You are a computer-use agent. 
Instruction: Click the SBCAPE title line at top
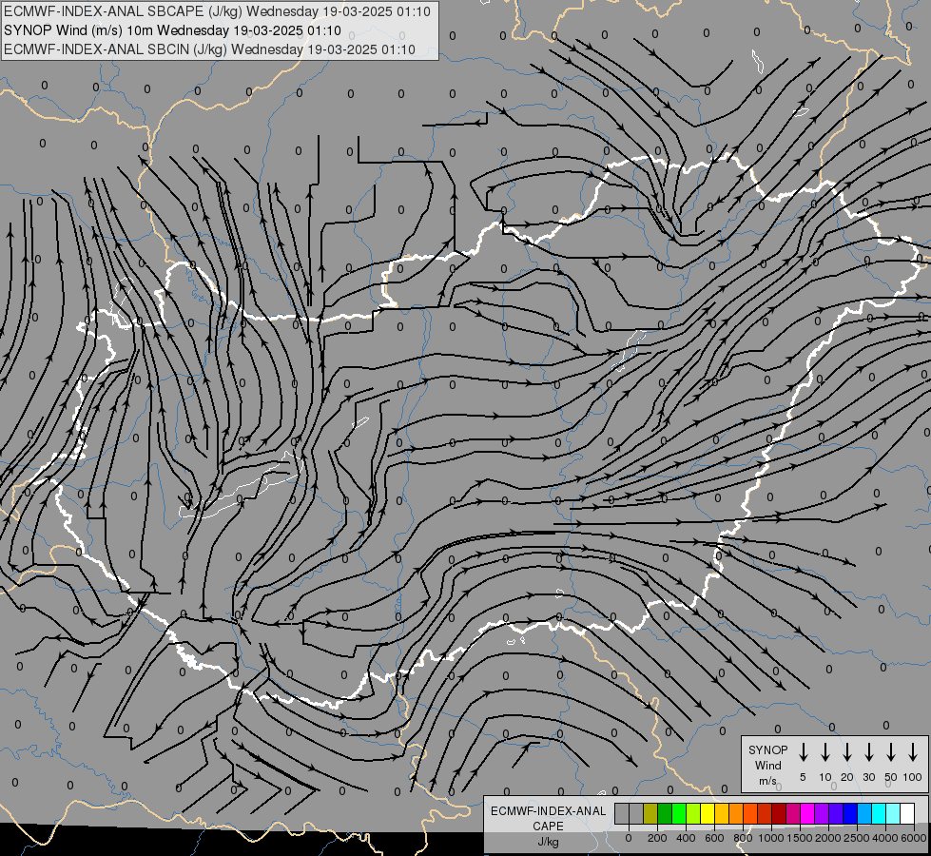(x=217, y=11)
